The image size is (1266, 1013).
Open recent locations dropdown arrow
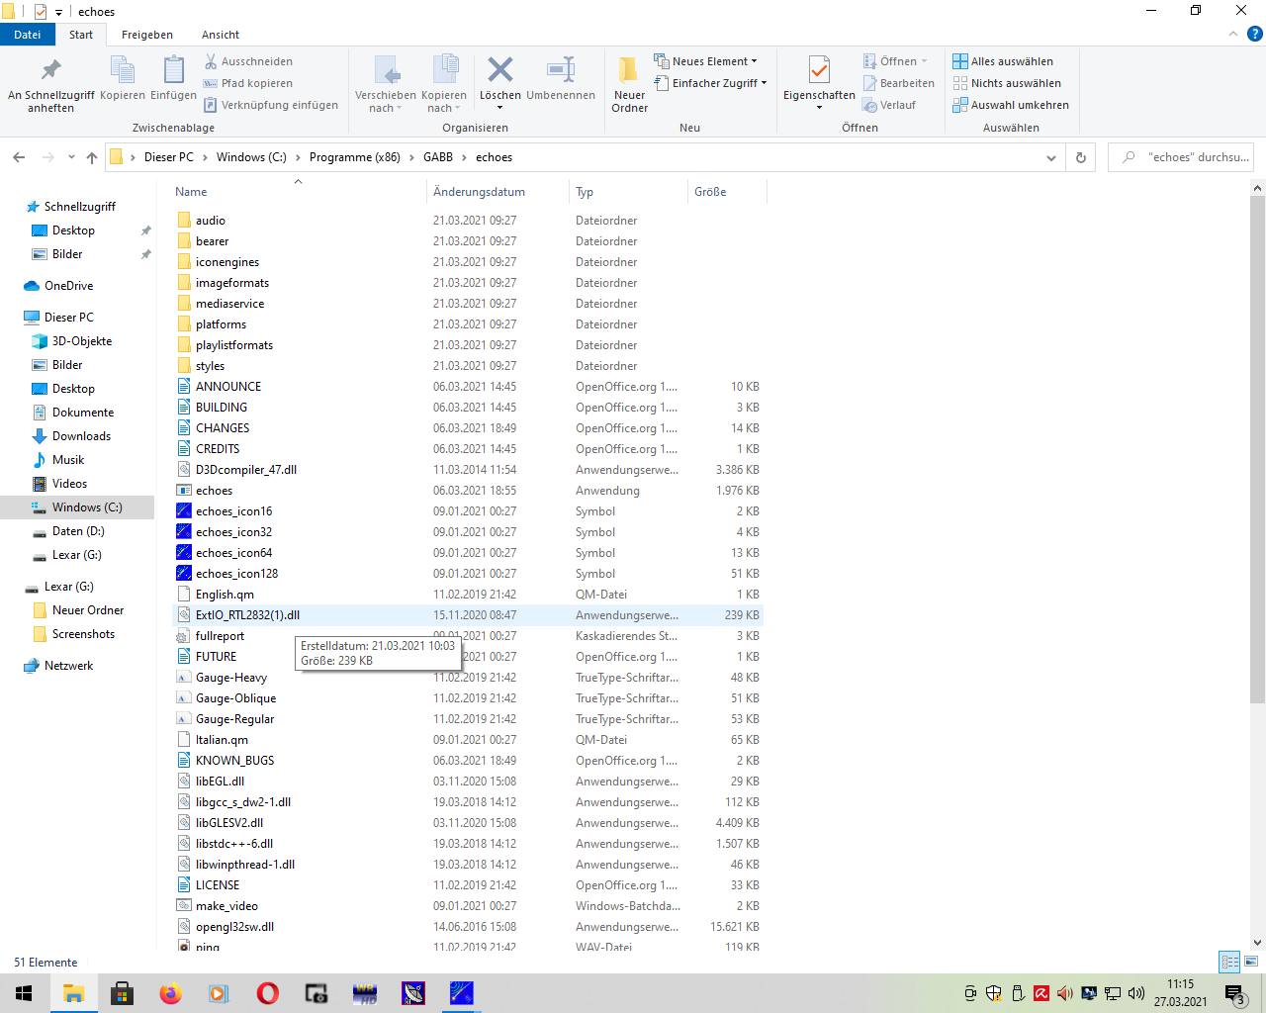point(71,157)
